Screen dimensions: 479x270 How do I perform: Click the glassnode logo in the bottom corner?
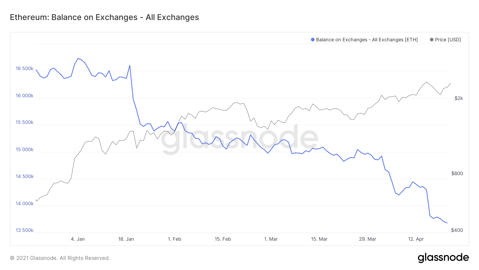pyautogui.click(x=443, y=258)
